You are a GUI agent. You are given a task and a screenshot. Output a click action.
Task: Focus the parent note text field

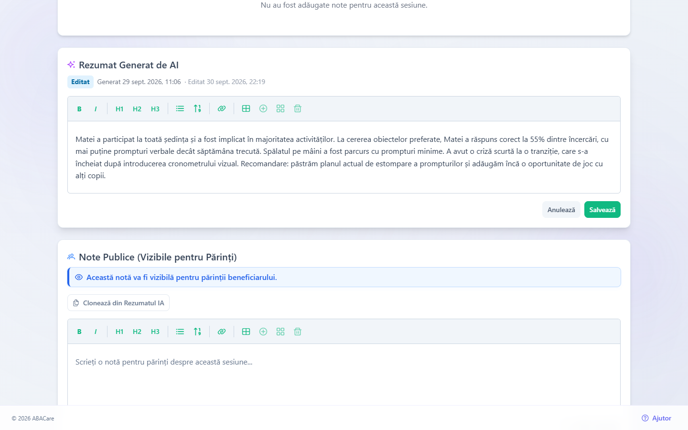coord(344,375)
